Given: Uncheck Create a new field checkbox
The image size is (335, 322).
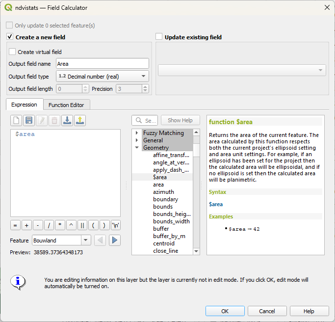Looking at the screenshot, I should [10, 37].
